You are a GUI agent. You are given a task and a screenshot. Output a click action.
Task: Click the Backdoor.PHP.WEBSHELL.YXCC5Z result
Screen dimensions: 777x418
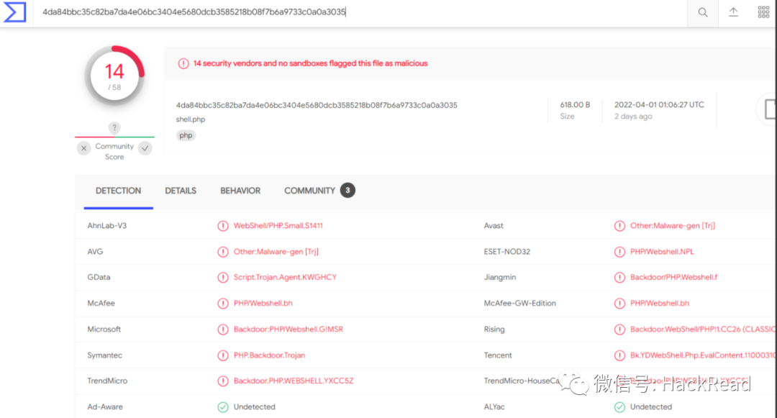point(294,381)
